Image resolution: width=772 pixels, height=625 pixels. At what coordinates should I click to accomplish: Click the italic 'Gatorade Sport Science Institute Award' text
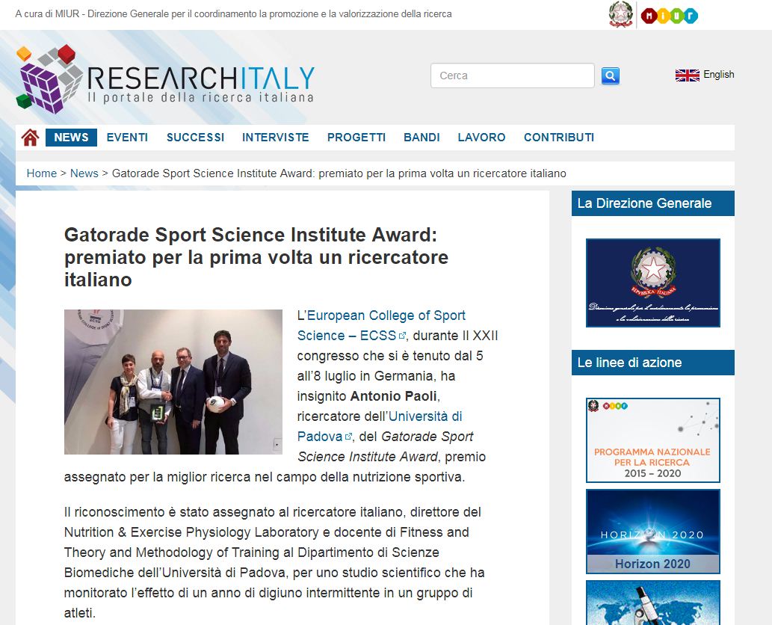pos(386,447)
